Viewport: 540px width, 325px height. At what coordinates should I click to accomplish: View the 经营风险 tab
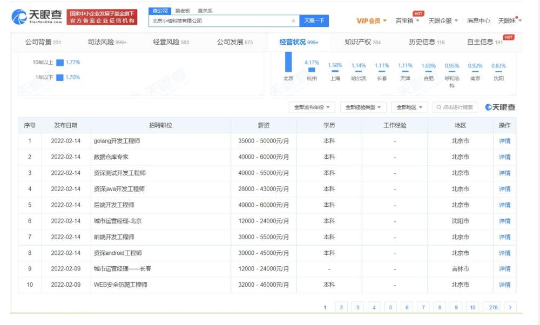coord(171,42)
